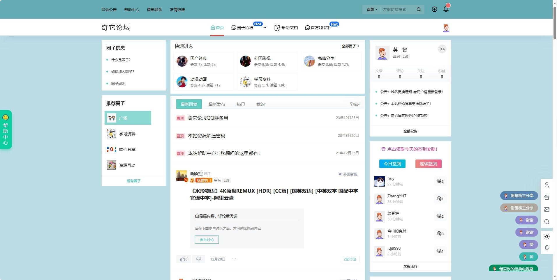557x280 pixels.
Task: Open the more options ellipsis under the post
Action: tap(234, 259)
